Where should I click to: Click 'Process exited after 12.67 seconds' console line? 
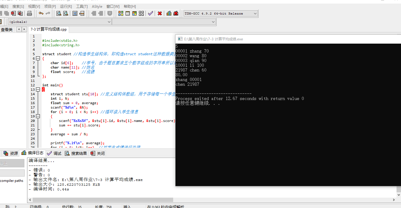pyautogui.click(x=240, y=99)
